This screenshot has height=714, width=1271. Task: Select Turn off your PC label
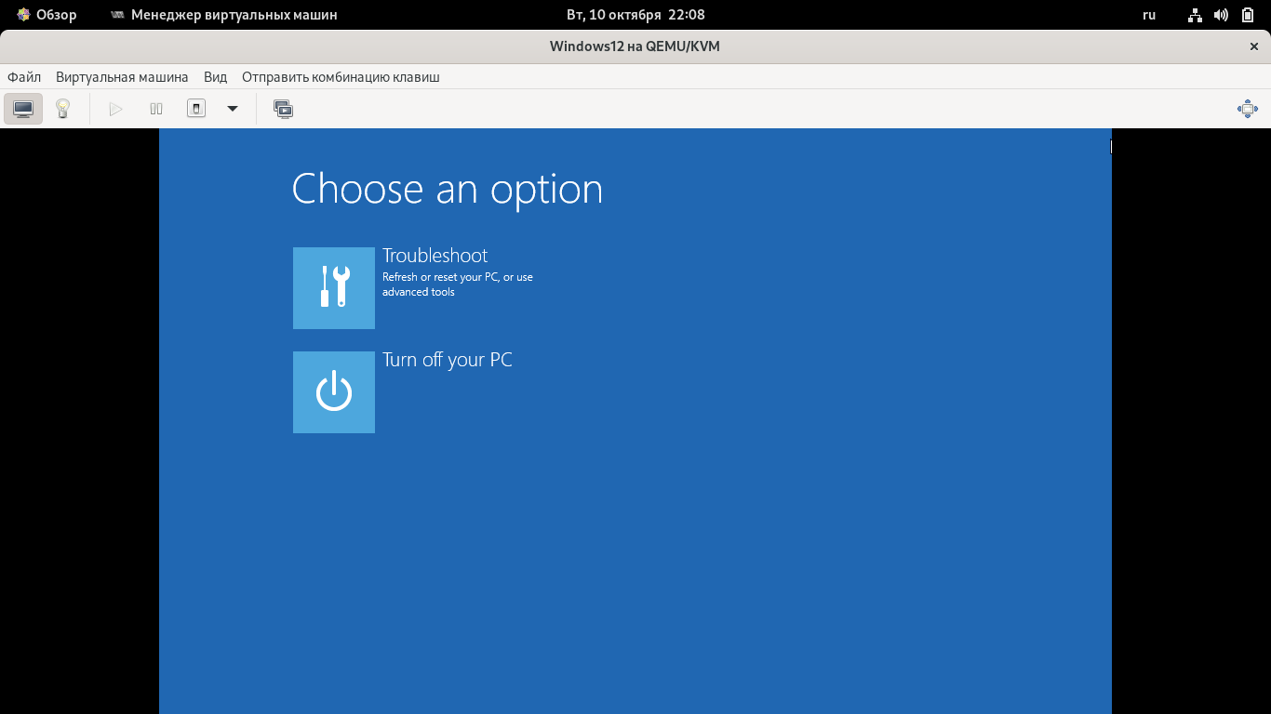click(448, 360)
